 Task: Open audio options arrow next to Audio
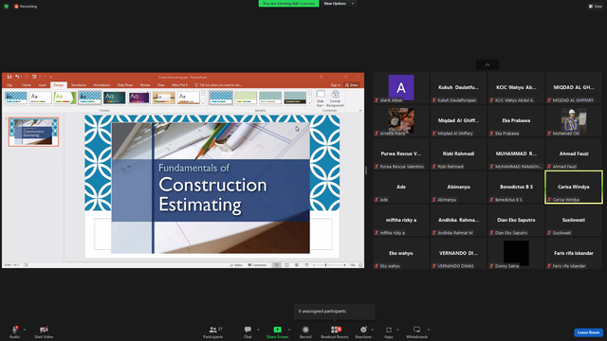pos(25,330)
